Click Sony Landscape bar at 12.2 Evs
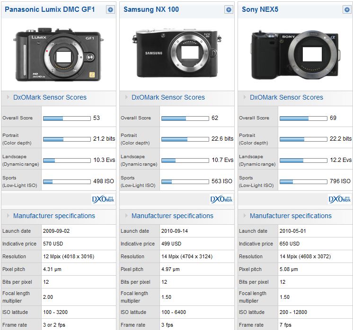Screen dimensions: 353x330 coord(303,161)
